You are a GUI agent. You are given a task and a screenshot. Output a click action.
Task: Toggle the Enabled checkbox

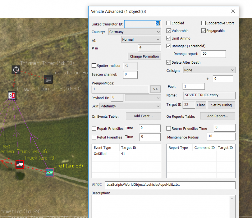(169, 23)
